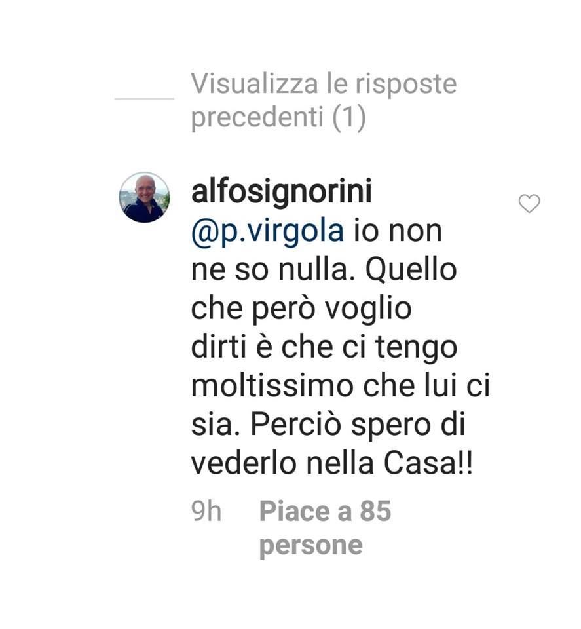Click the comment line 'vederlo nella Casa!!'
581x629 pixels.
(332, 463)
